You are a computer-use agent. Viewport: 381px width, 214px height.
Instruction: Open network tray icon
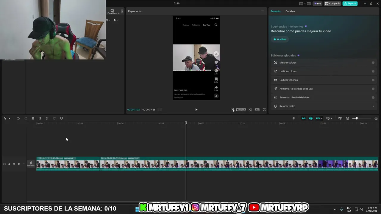click(x=357, y=209)
